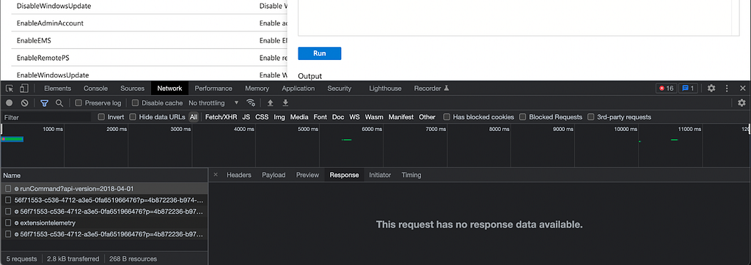
Task: Open the Lighthouse panel
Action: click(x=385, y=89)
